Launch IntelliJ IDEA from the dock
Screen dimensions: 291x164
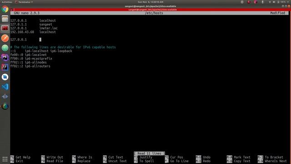5,67
